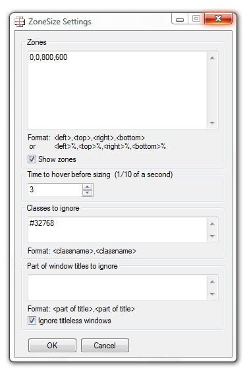The height and width of the screenshot is (374, 247).
Task: Increase hover time with up spinner arrow
Action: (88, 187)
